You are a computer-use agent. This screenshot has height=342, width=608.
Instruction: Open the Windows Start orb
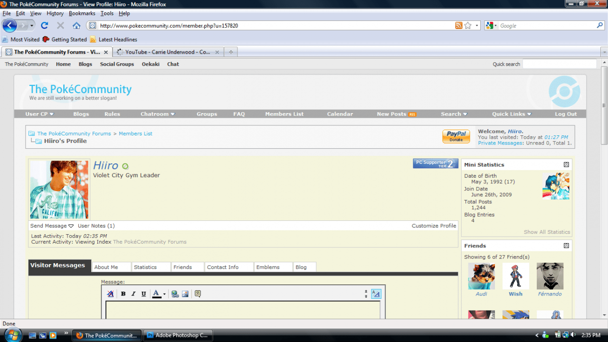13,335
